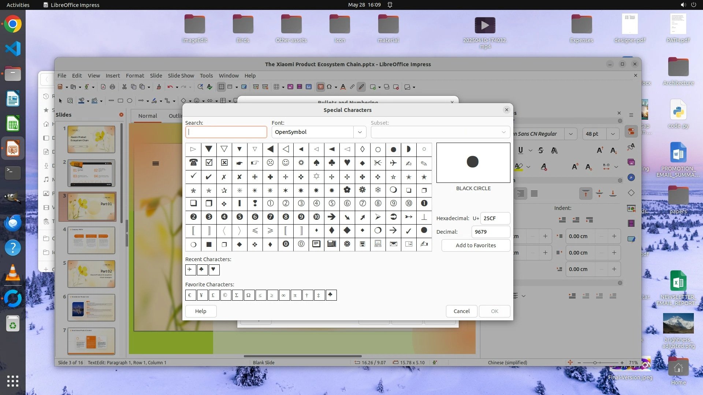Image resolution: width=703 pixels, height=395 pixels.
Task: Click the underline icon in the sidebar
Action: (520, 150)
